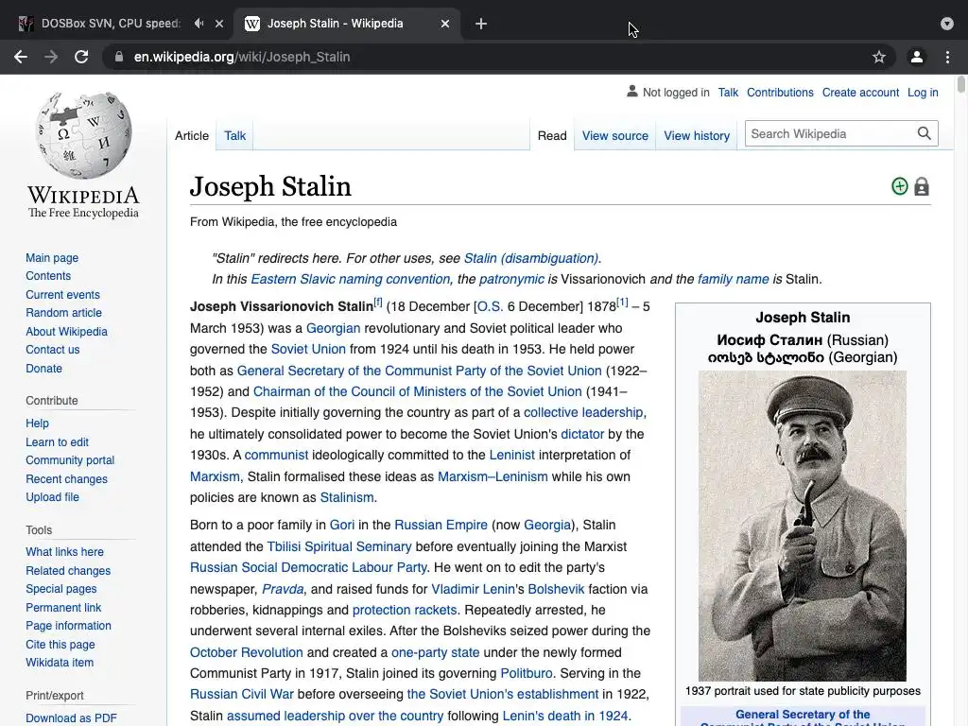Viewport: 968px width, 726px height.
Task: Click the Random article sidebar link
Action: 63,312
